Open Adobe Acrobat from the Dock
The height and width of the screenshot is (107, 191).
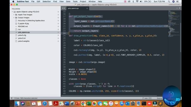point(56,103)
